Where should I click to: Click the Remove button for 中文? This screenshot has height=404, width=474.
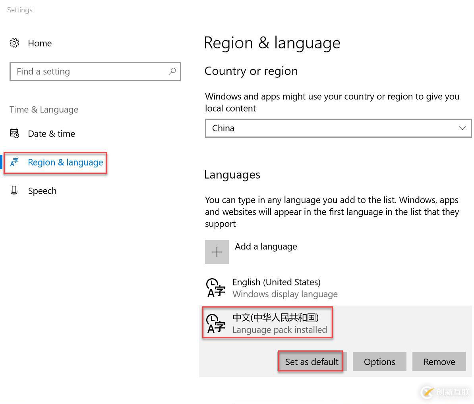coord(439,362)
